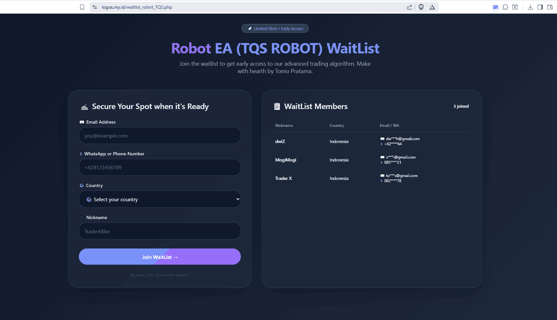Click the bookmark icon beside the address bar
Screen dimensions: 557x320
82,7
